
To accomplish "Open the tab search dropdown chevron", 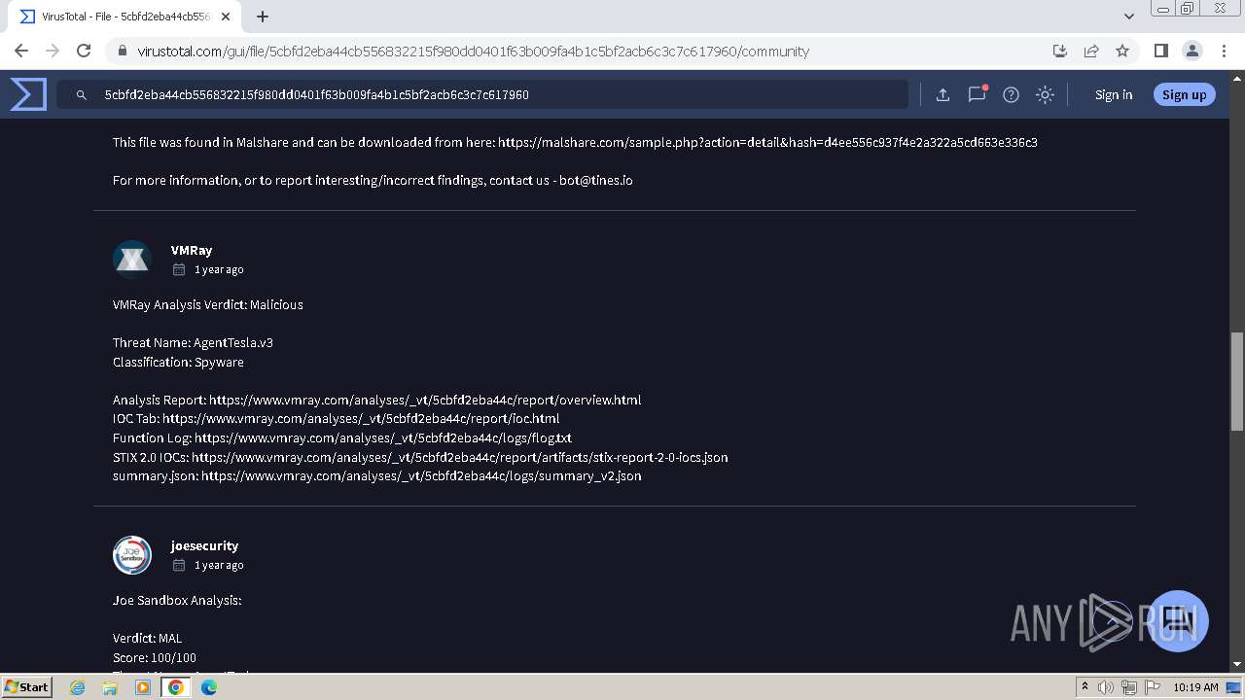I will click(1129, 17).
